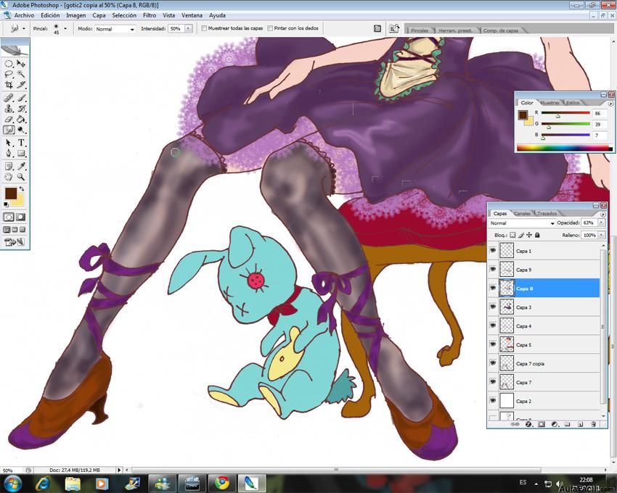Select the Healing Brush tool
The image size is (617, 493).
point(9,98)
